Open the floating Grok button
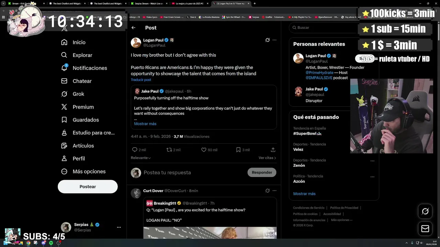Screen dimensions: 440x247 425,212
